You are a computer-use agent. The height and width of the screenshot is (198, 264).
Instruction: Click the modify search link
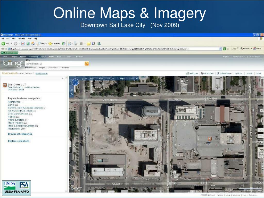(42, 73)
